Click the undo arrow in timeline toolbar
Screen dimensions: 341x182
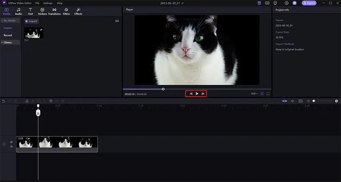4,101
